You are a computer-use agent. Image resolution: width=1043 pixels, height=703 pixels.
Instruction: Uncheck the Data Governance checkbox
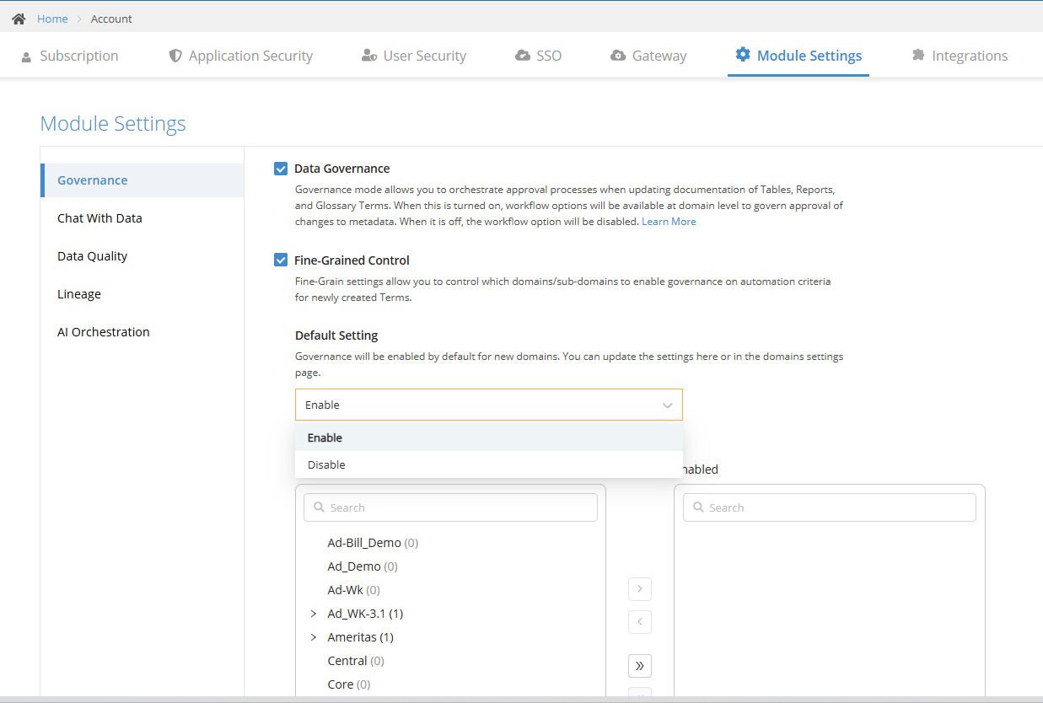pos(281,169)
